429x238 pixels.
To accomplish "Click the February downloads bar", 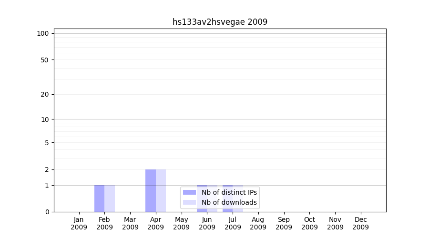I will click(x=110, y=198).
